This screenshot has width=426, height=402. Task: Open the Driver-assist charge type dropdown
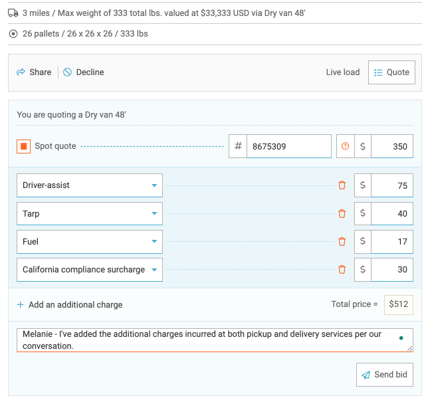click(x=89, y=185)
